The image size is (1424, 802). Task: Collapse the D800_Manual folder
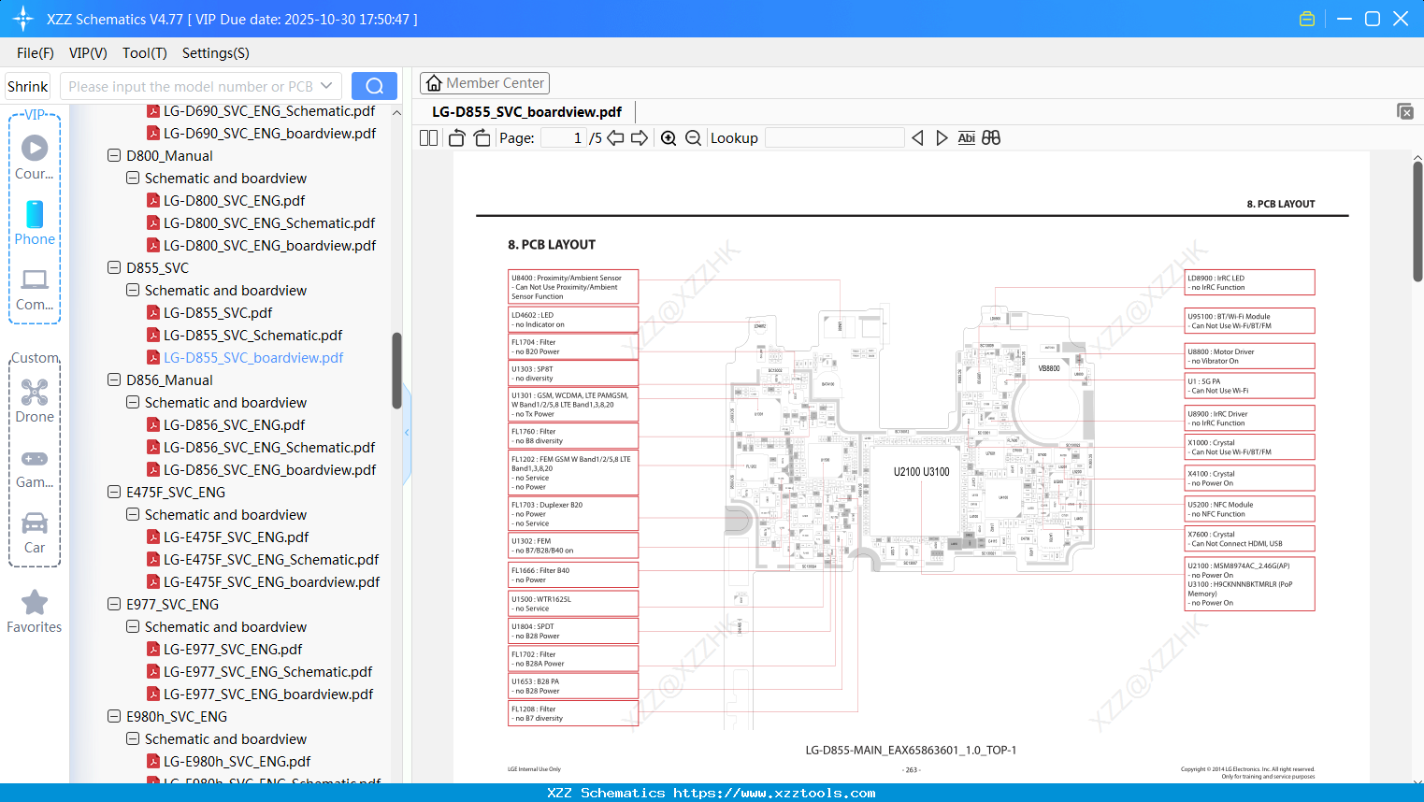(113, 155)
